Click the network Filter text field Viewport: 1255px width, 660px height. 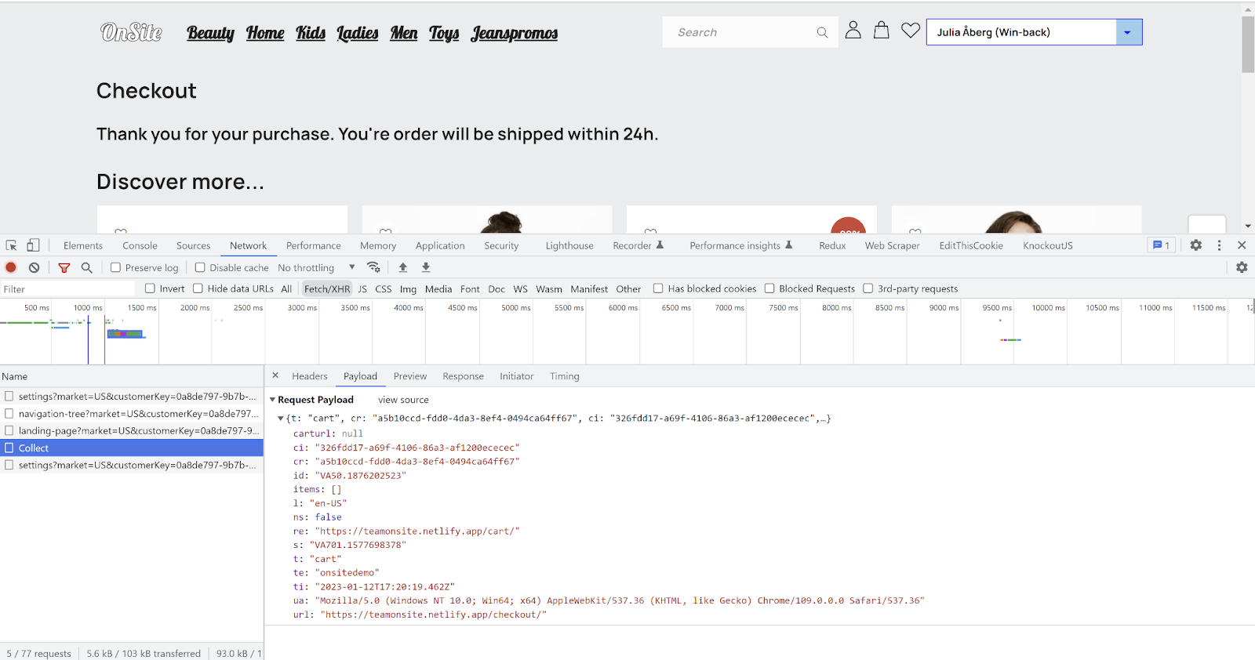68,289
